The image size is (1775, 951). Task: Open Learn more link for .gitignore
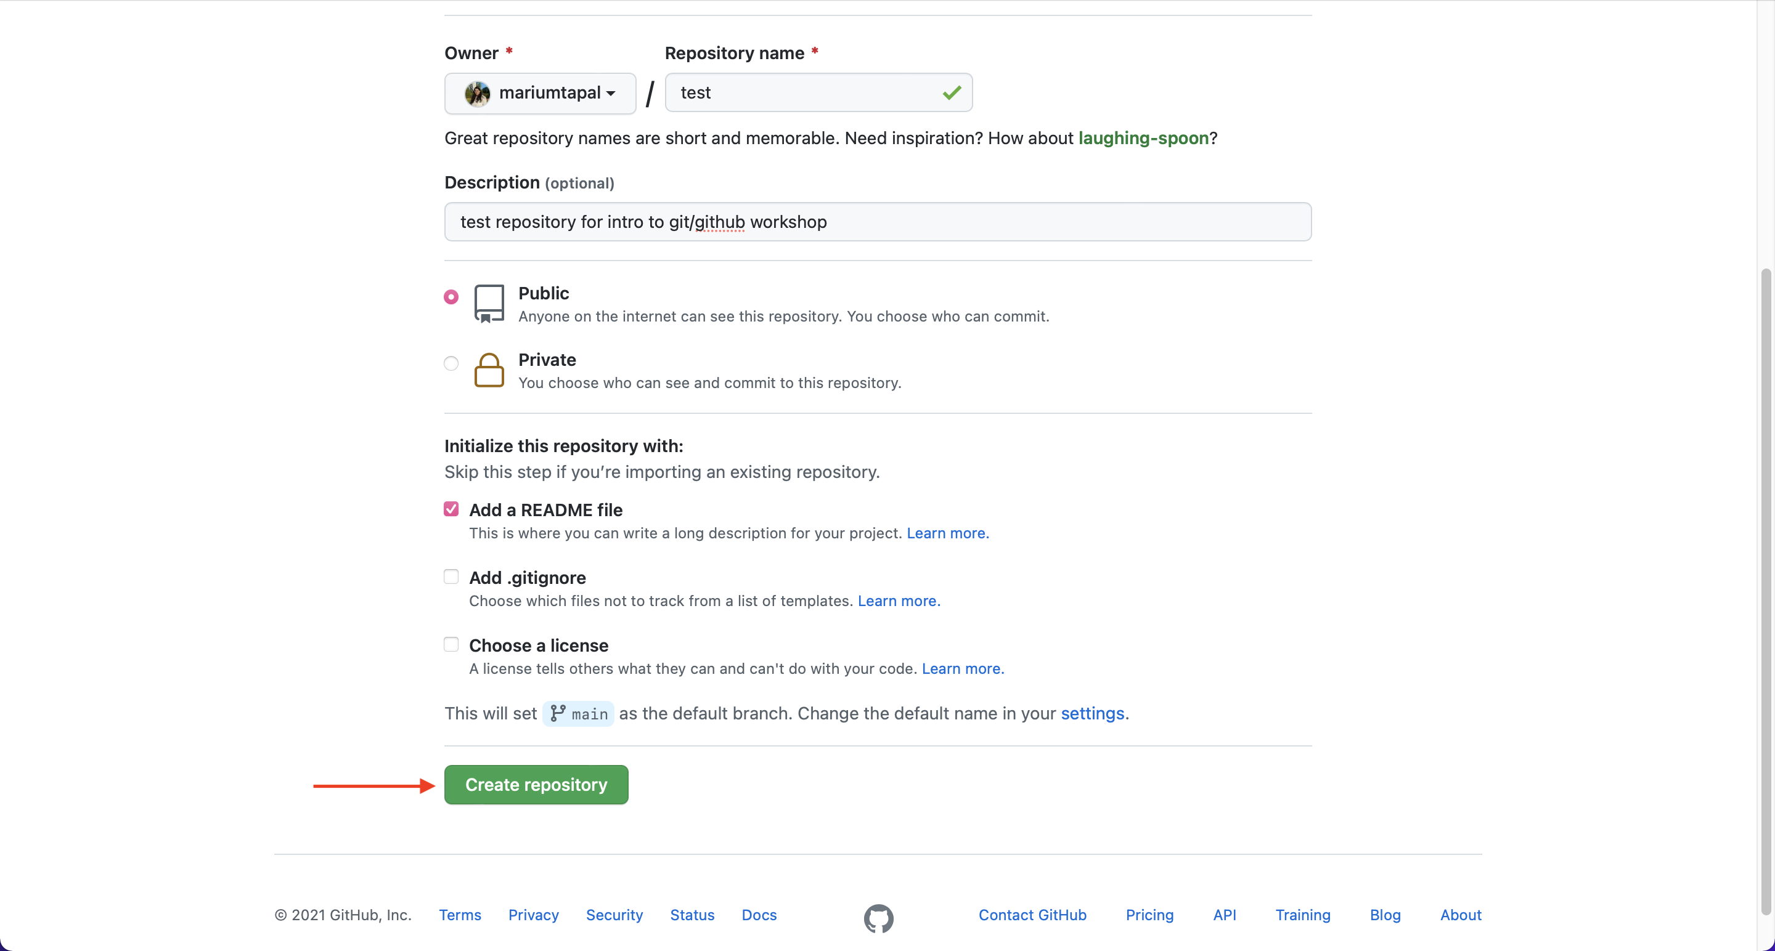coord(899,601)
